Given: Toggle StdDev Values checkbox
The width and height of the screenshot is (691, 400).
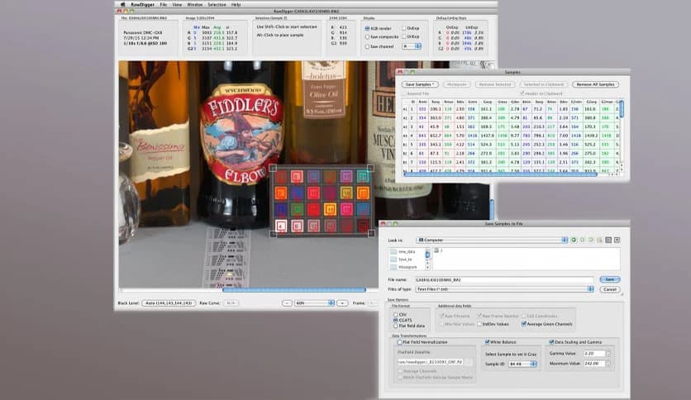Looking at the screenshot, I should point(479,324).
